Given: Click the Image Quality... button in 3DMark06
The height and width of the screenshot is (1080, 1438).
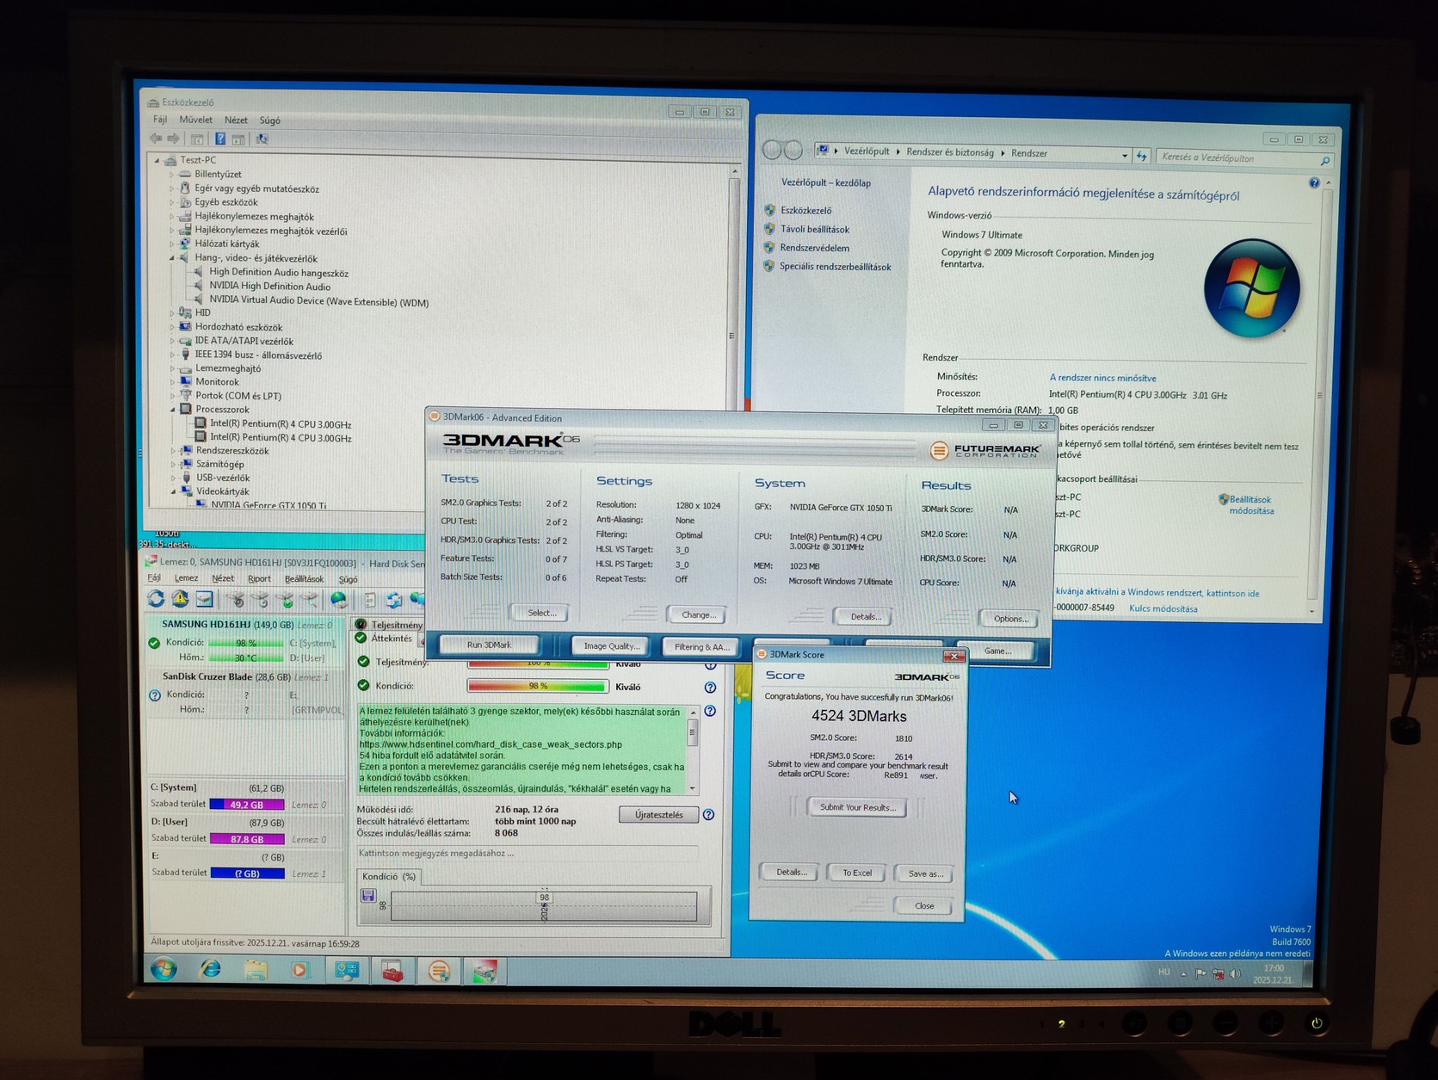Looking at the screenshot, I should click(612, 646).
